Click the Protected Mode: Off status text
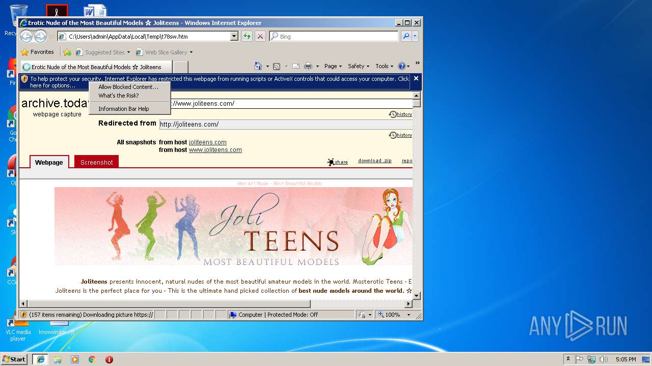Viewport: 652px width, 366px height. pyautogui.click(x=292, y=315)
